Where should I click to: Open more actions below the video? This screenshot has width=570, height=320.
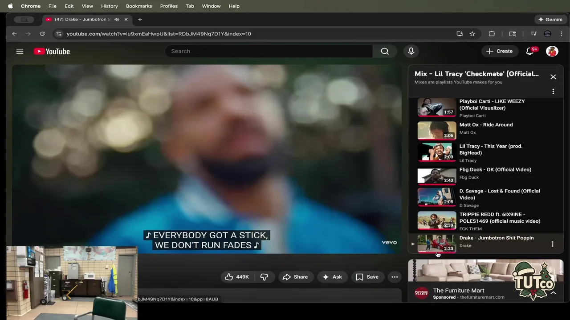(395, 277)
